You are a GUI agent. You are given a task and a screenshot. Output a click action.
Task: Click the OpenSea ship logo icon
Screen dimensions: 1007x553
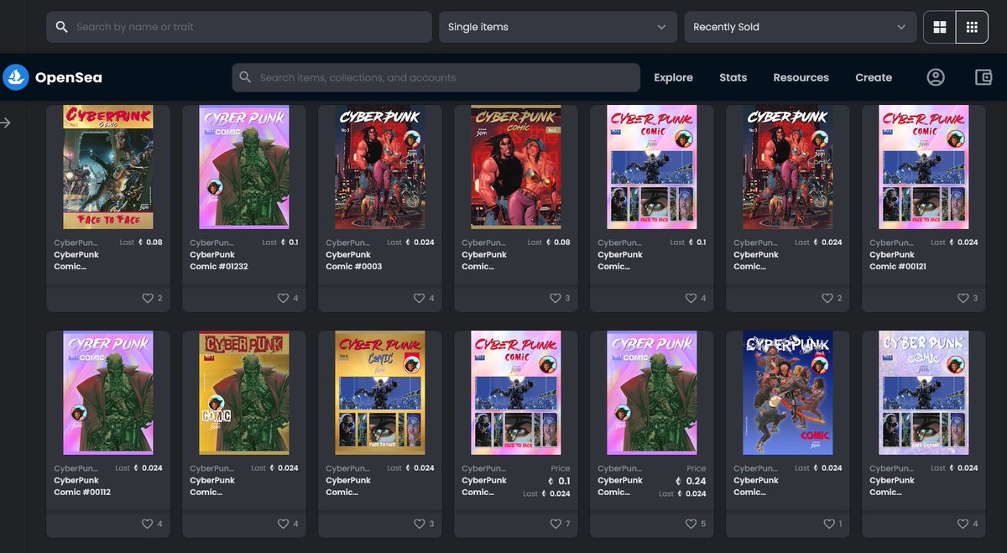pos(16,77)
